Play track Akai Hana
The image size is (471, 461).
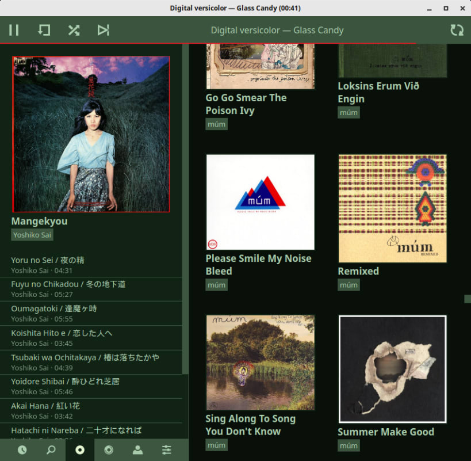[x=91, y=411]
